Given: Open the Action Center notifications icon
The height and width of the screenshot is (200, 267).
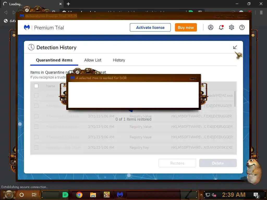Looking at the screenshot, I should pos(256,195).
